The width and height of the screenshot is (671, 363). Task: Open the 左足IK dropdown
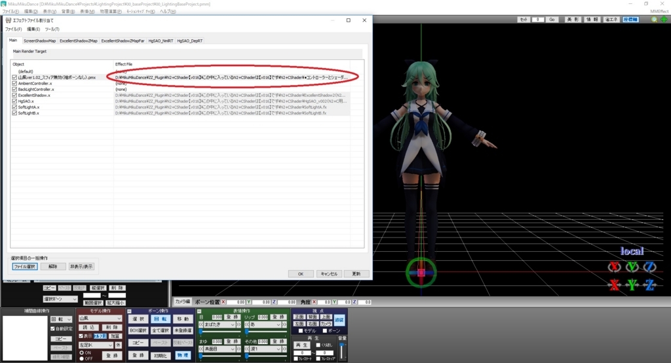point(96,345)
